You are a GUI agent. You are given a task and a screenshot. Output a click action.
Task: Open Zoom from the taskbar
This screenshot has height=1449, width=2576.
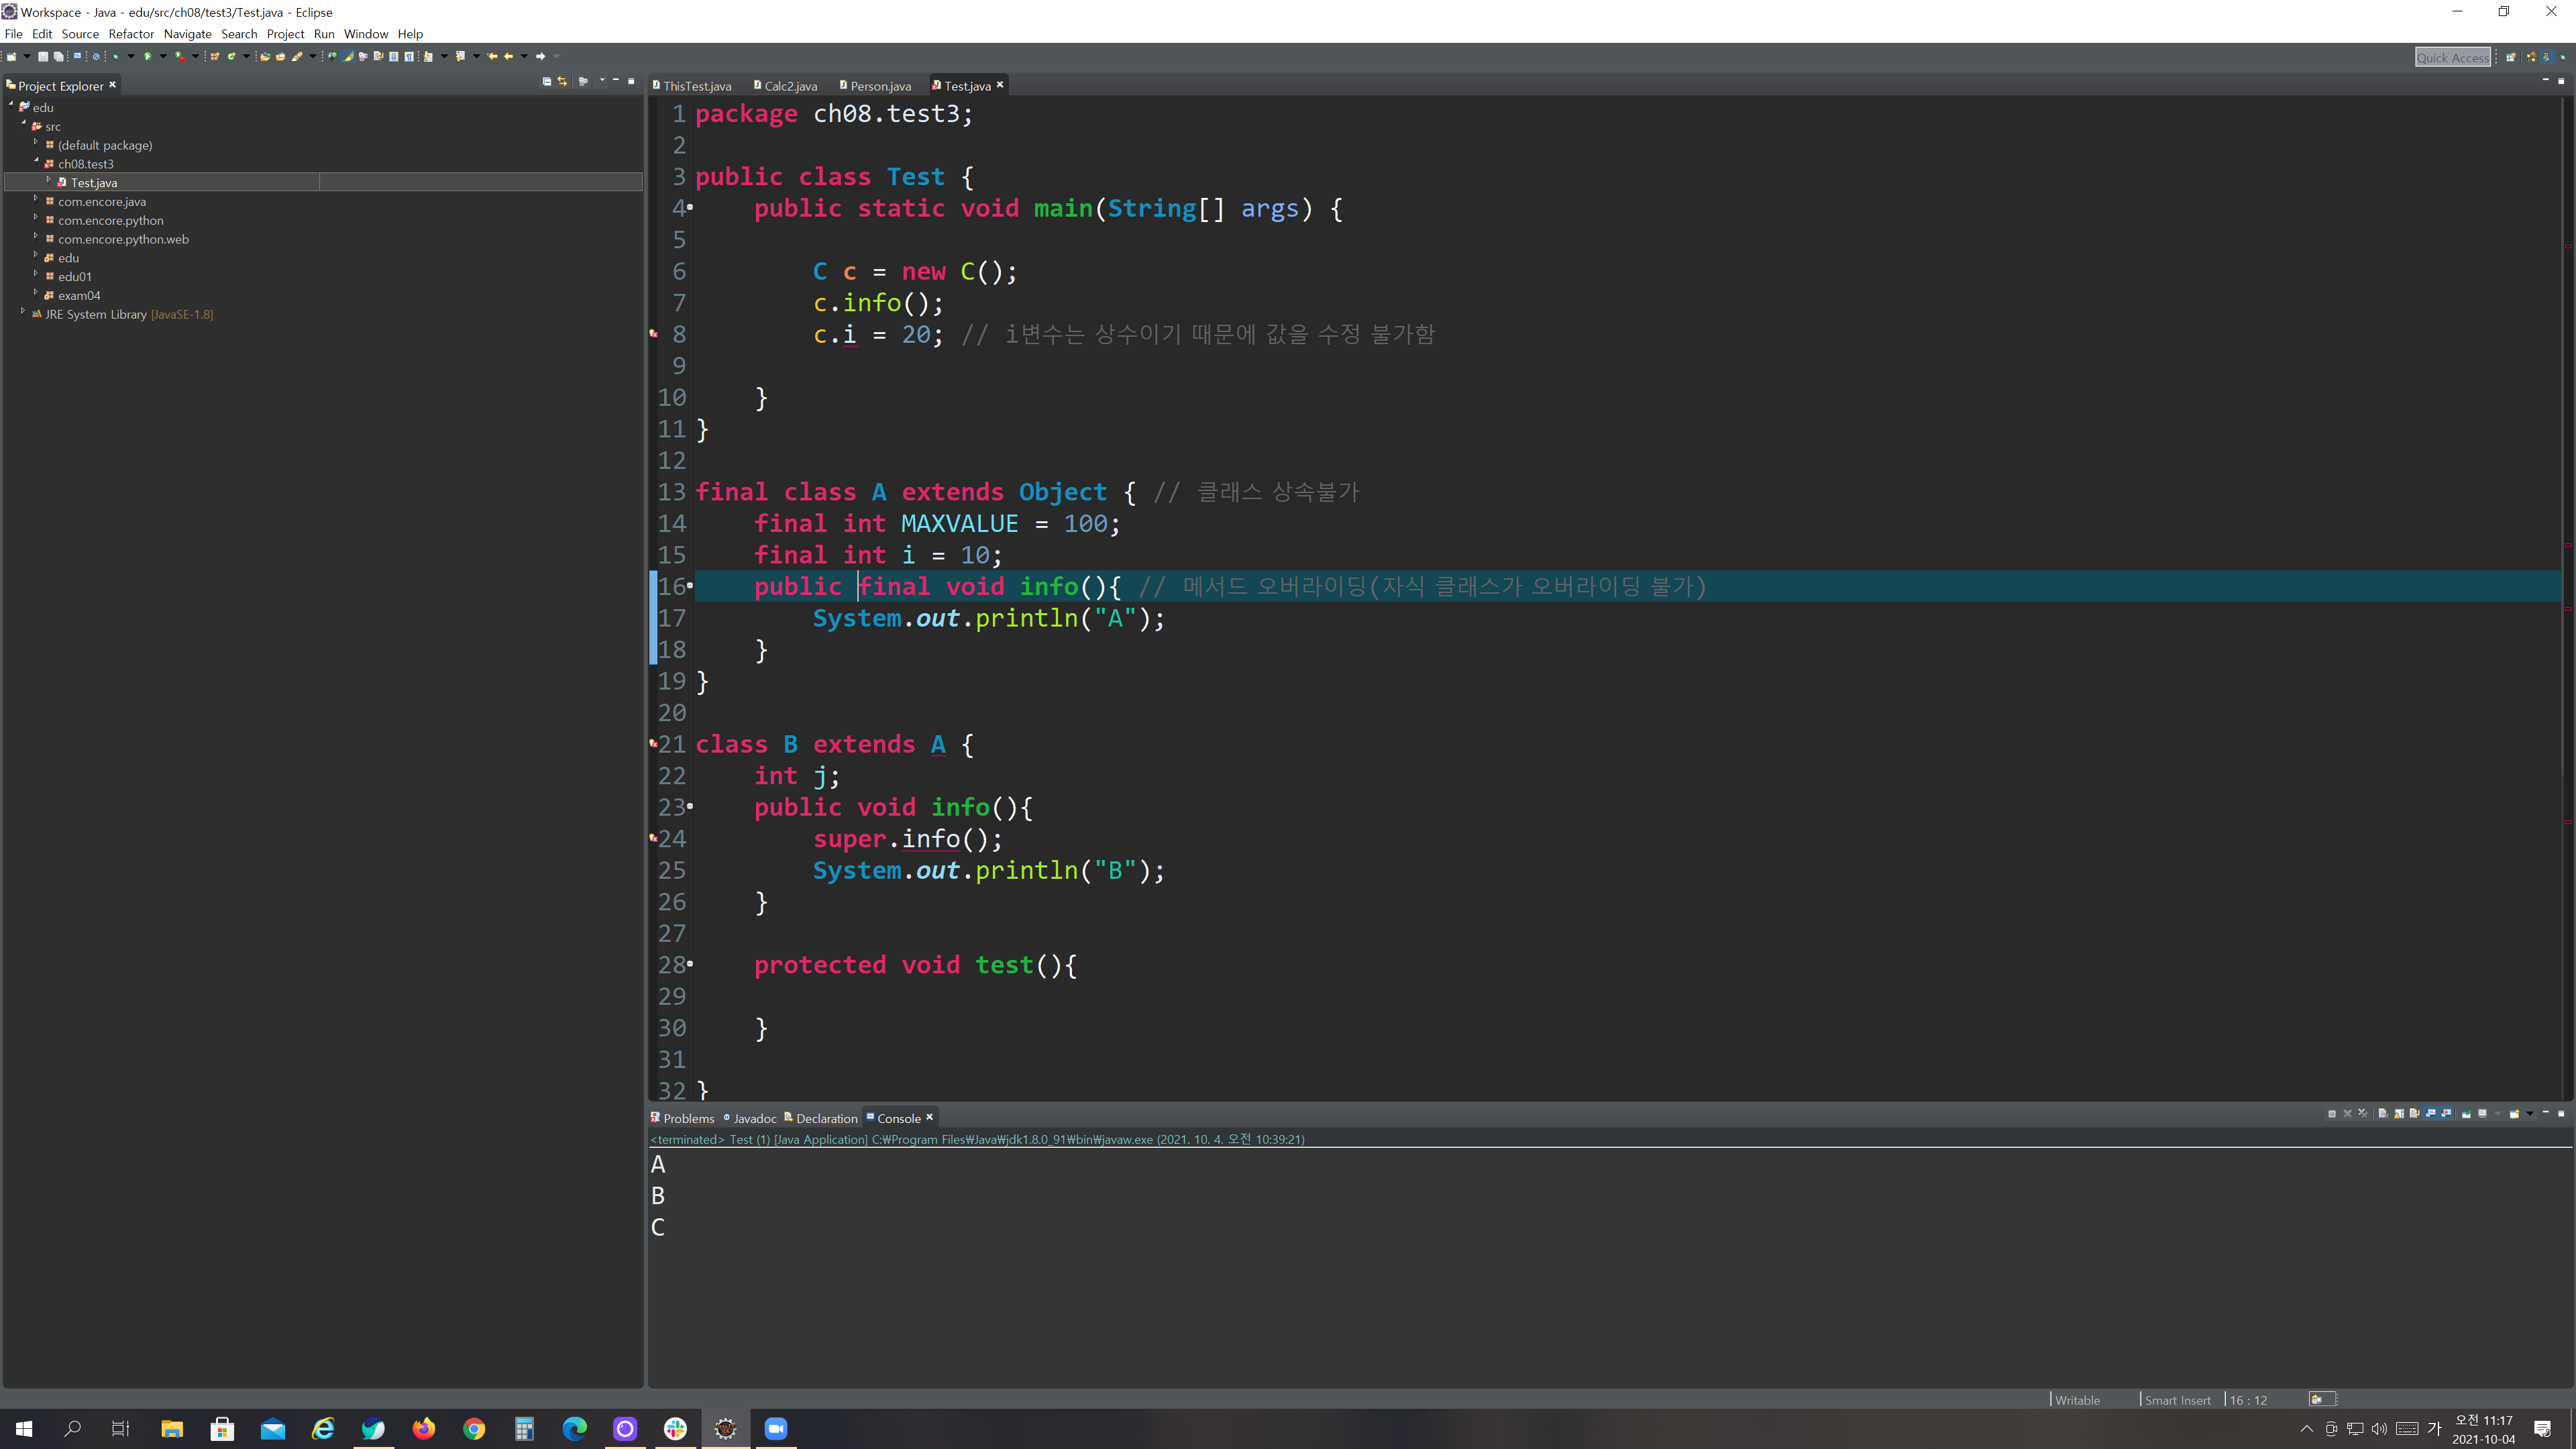coord(775,1428)
